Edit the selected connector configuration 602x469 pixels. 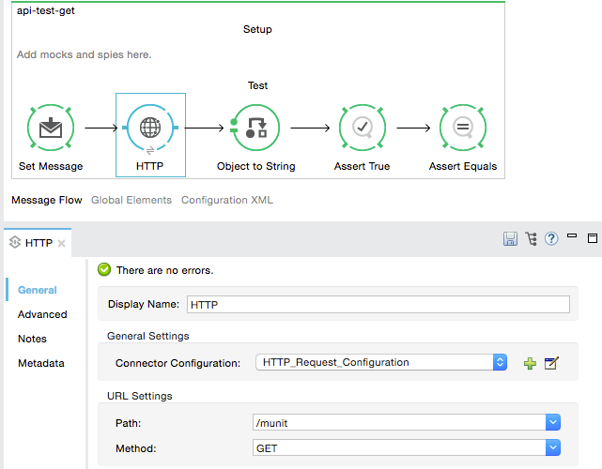pyautogui.click(x=551, y=363)
